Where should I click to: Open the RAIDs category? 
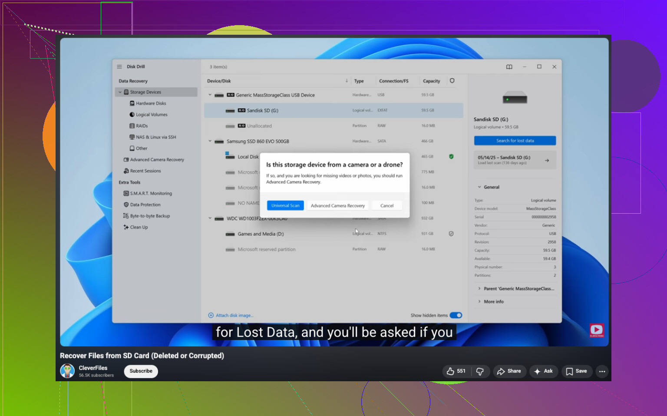coord(142,126)
